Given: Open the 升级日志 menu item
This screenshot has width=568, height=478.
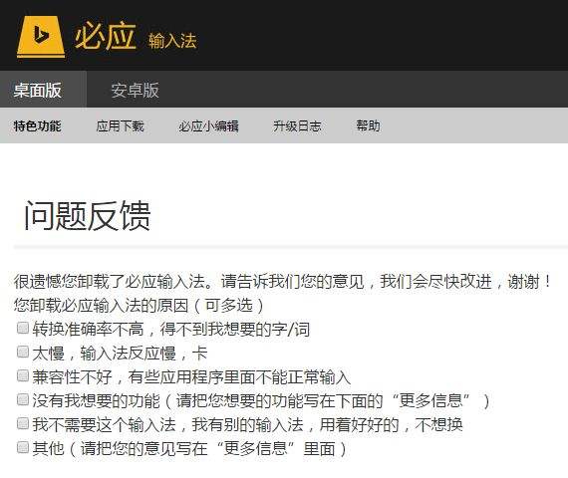Looking at the screenshot, I should [x=297, y=126].
